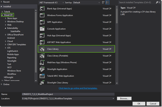Select the Silverlight category
This screenshot has height=107, width=162.
click(12, 61)
